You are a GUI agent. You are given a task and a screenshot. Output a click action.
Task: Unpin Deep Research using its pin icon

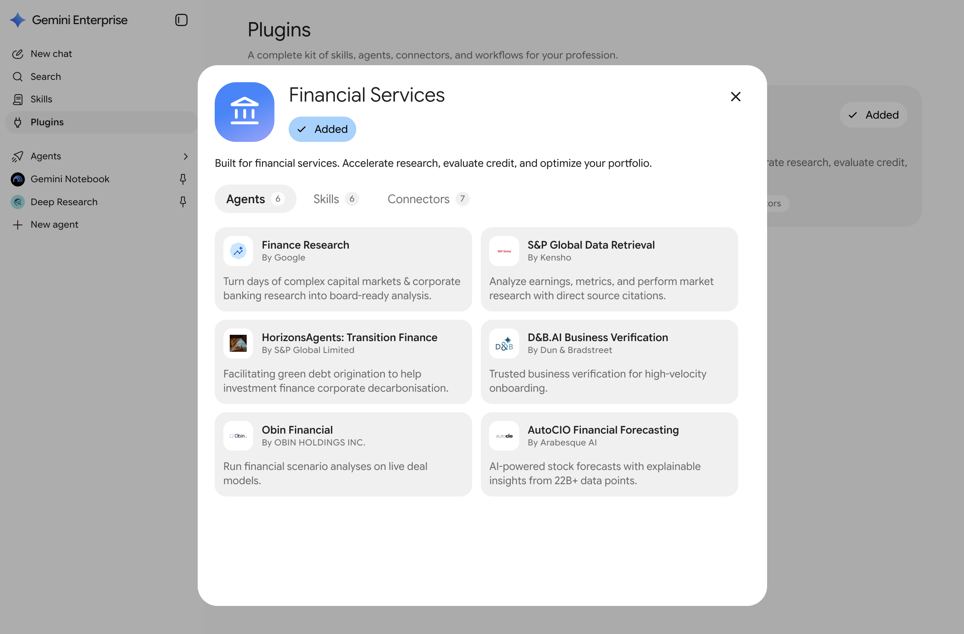183,202
